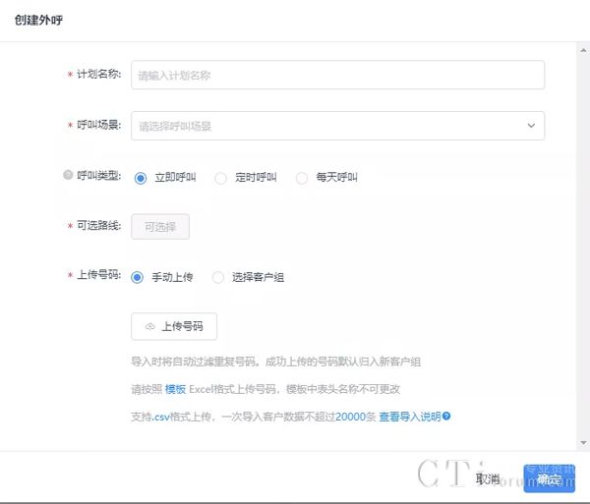The width and height of the screenshot is (590, 504).
Task: Select 手动上传 as the upload method
Action: pyautogui.click(x=137, y=277)
